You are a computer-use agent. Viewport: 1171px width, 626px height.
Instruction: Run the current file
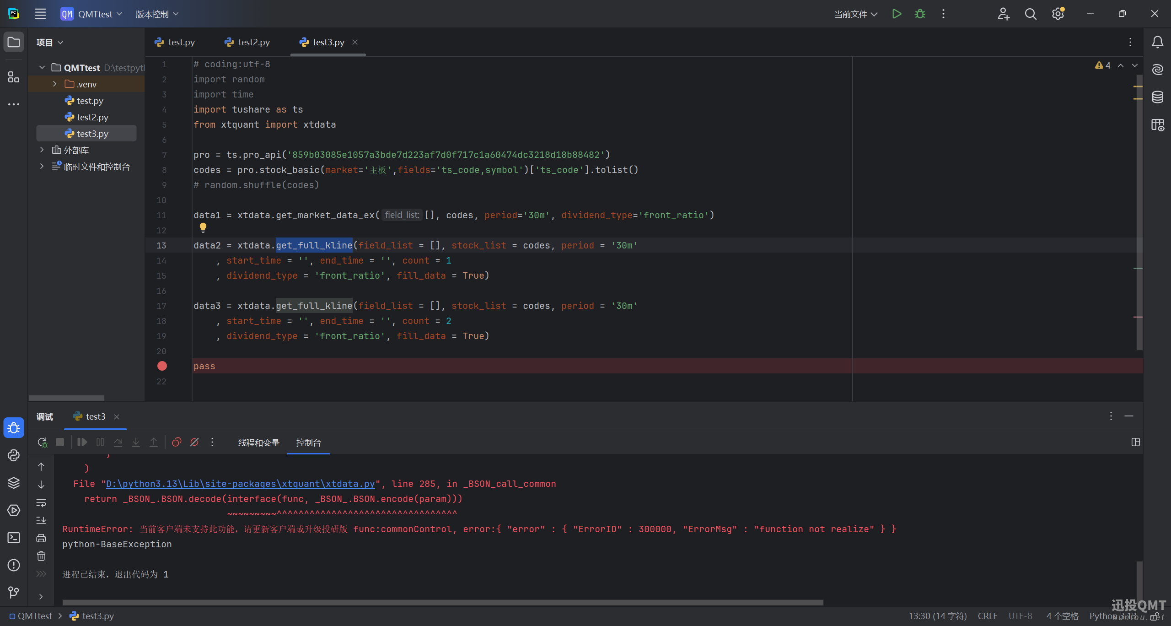point(897,14)
